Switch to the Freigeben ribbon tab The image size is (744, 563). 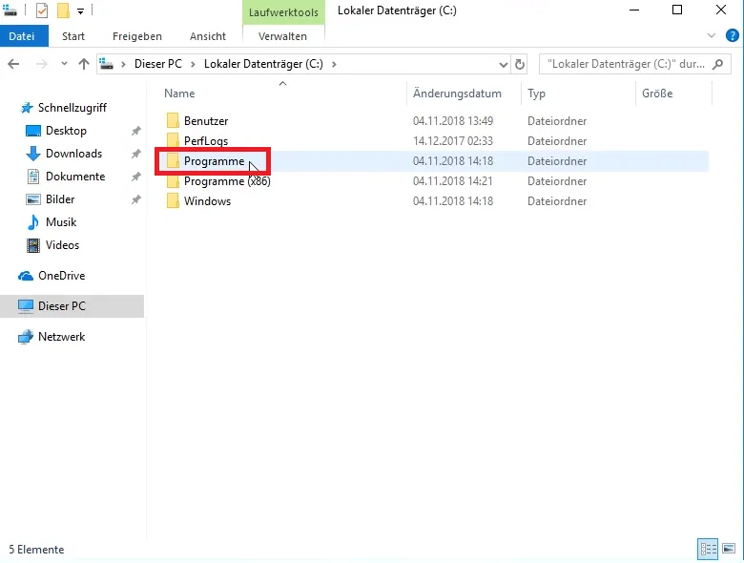click(x=137, y=36)
